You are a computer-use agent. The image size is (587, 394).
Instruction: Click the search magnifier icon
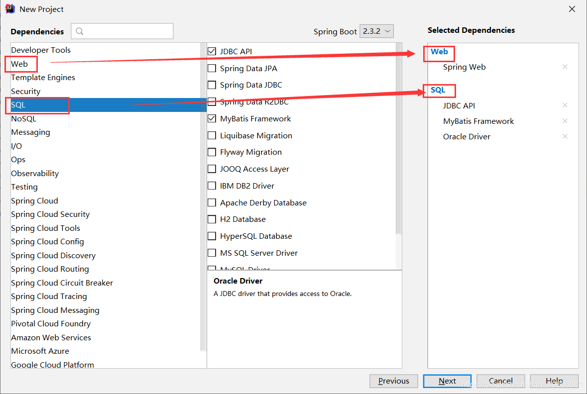click(x=79, y=31)
